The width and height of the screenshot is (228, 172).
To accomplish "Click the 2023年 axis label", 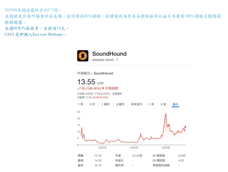I will coord(102,148).
